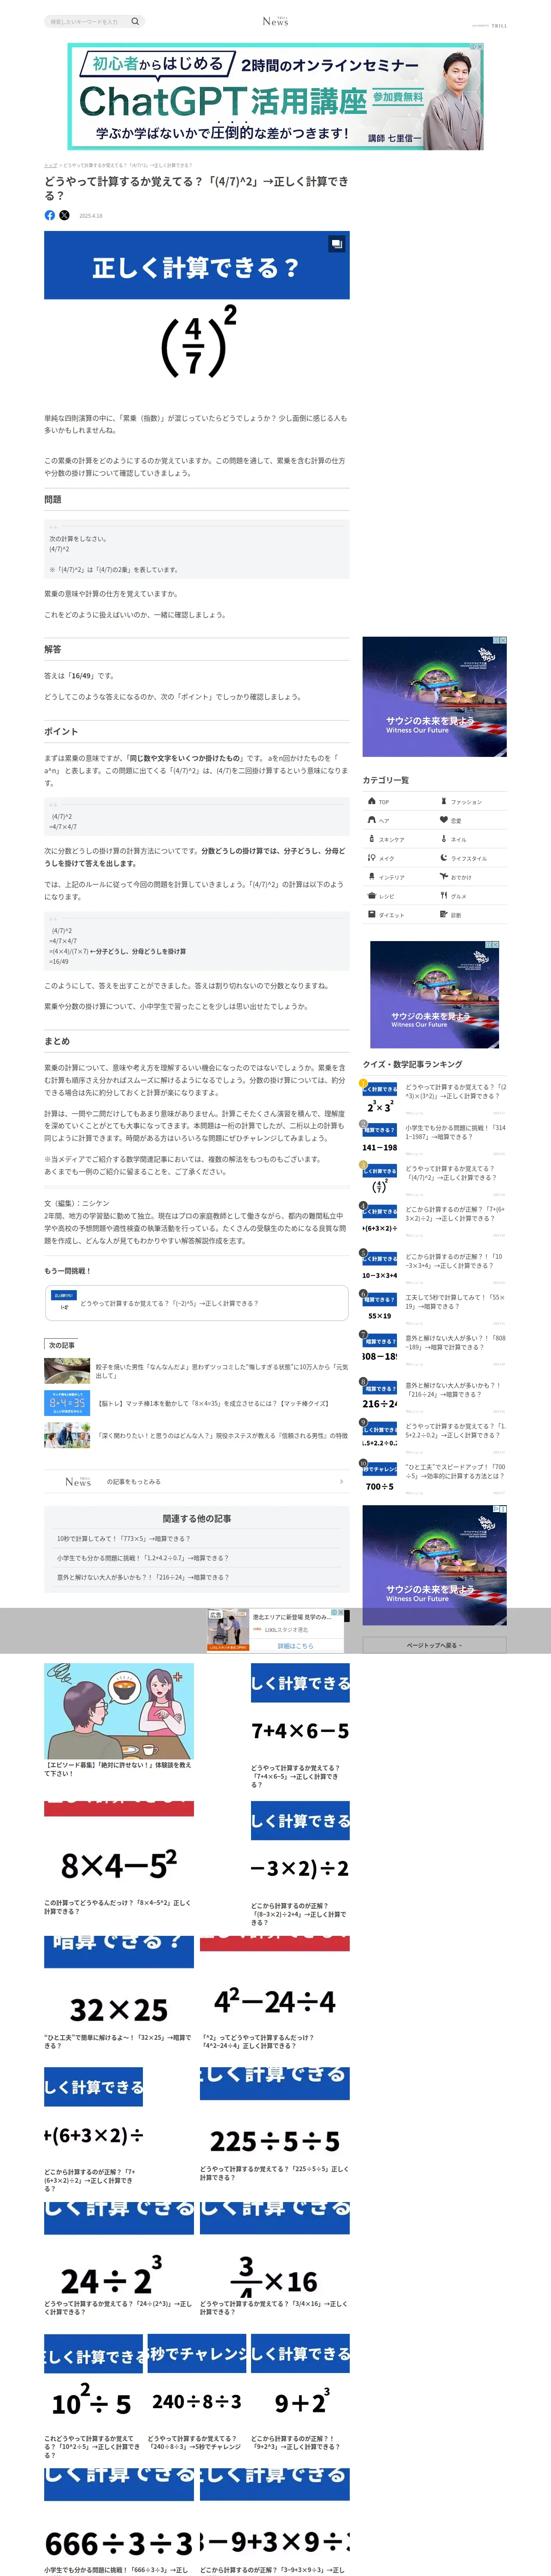551x2576 pixels.
Task: Click the image gallery icon on hero image
Action: click(x=337, y=243)
